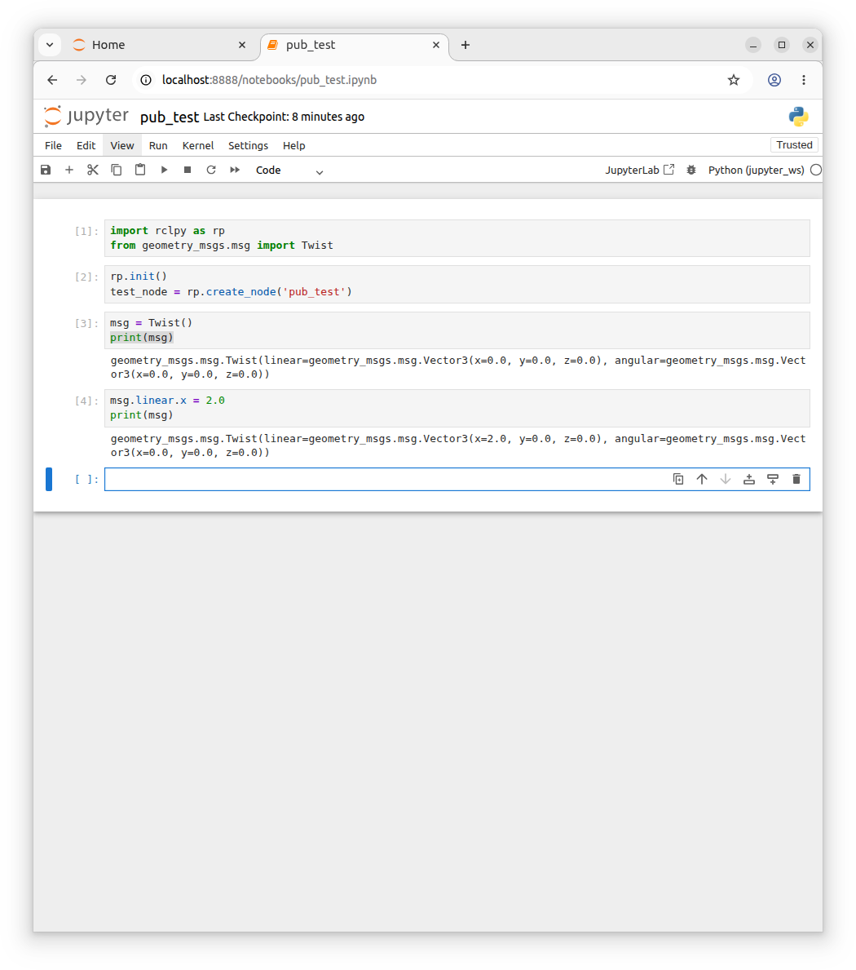Click into the msg = Twist() cell
856x970 pixels.
457,330
